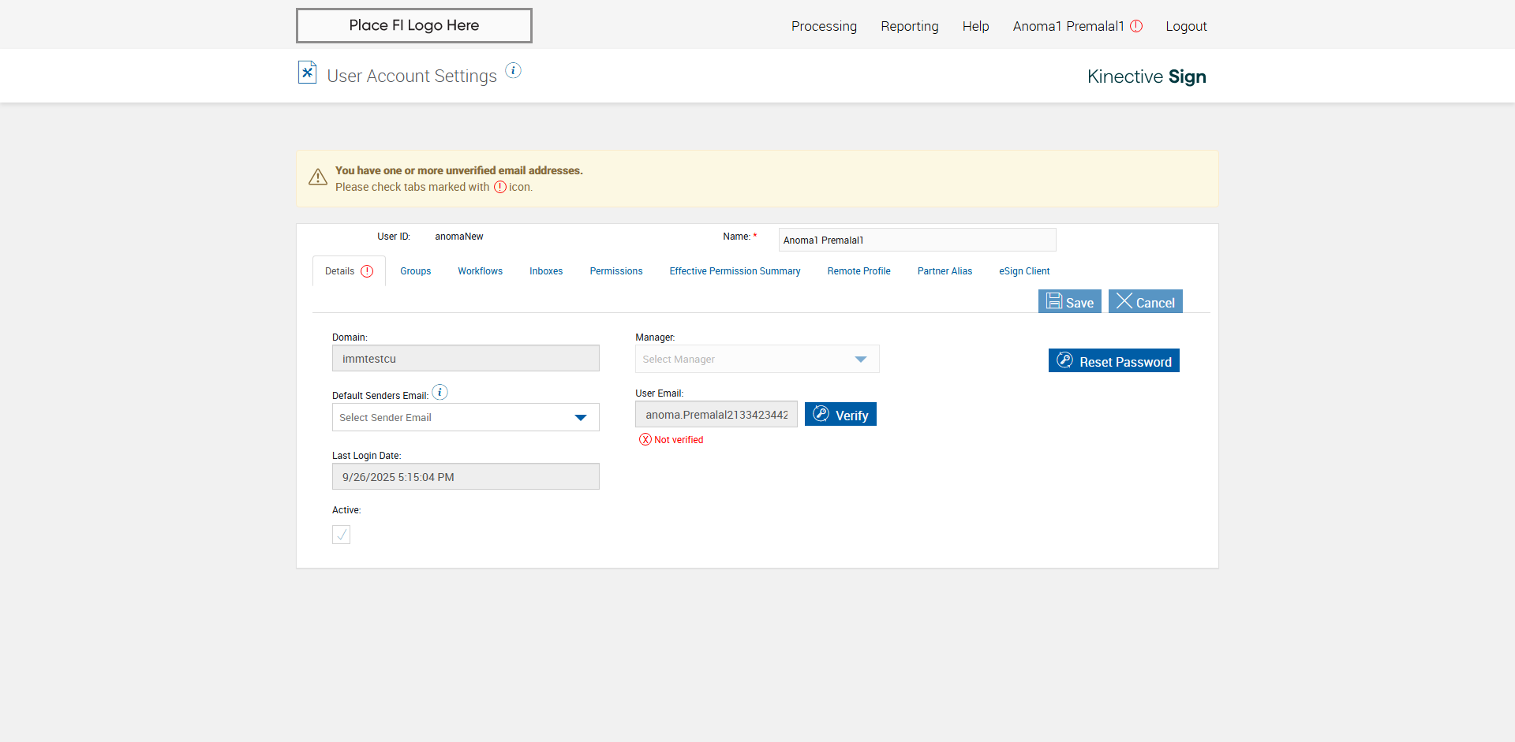This screenshot has width=1515, height=742.
Task: Click the Save button
Action: click(1069, 301)
